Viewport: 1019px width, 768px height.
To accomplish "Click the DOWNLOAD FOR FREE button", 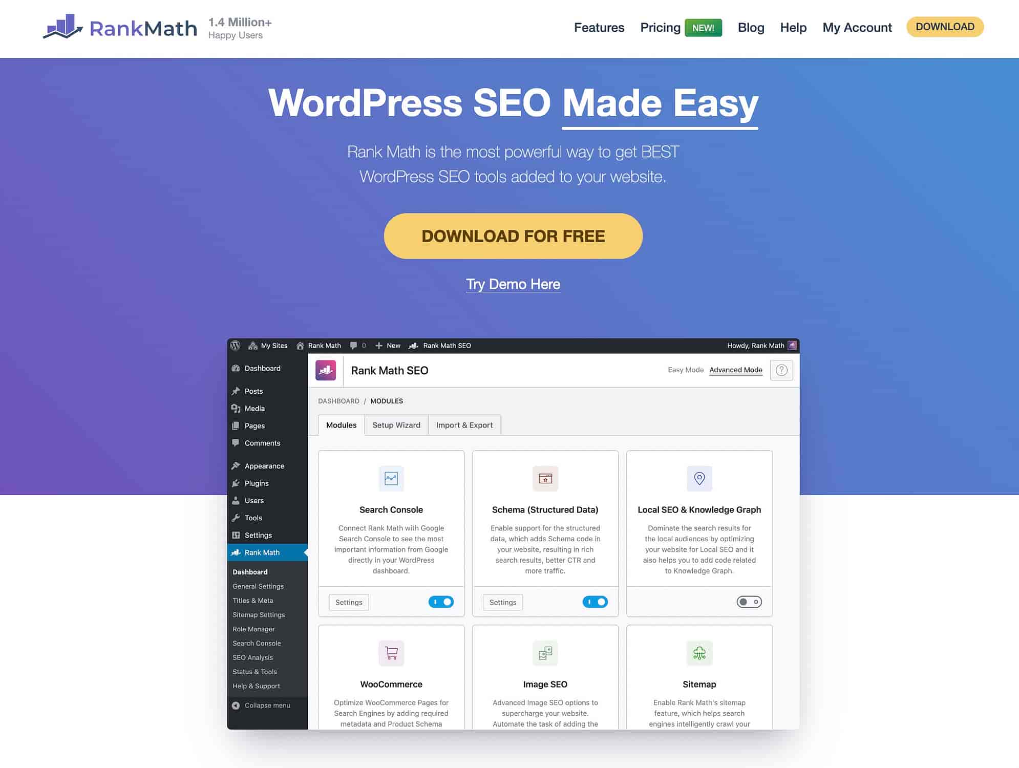I will point(513,236).
